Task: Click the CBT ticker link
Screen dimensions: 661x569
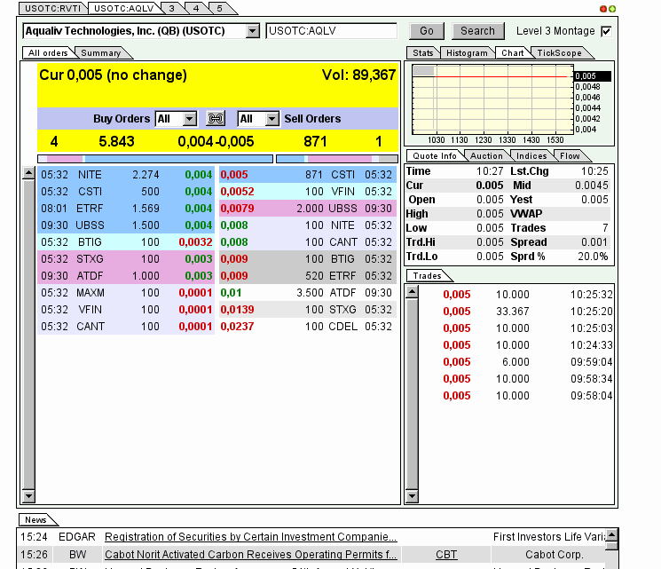Action: pyautogui.click(x=446, y=554)
